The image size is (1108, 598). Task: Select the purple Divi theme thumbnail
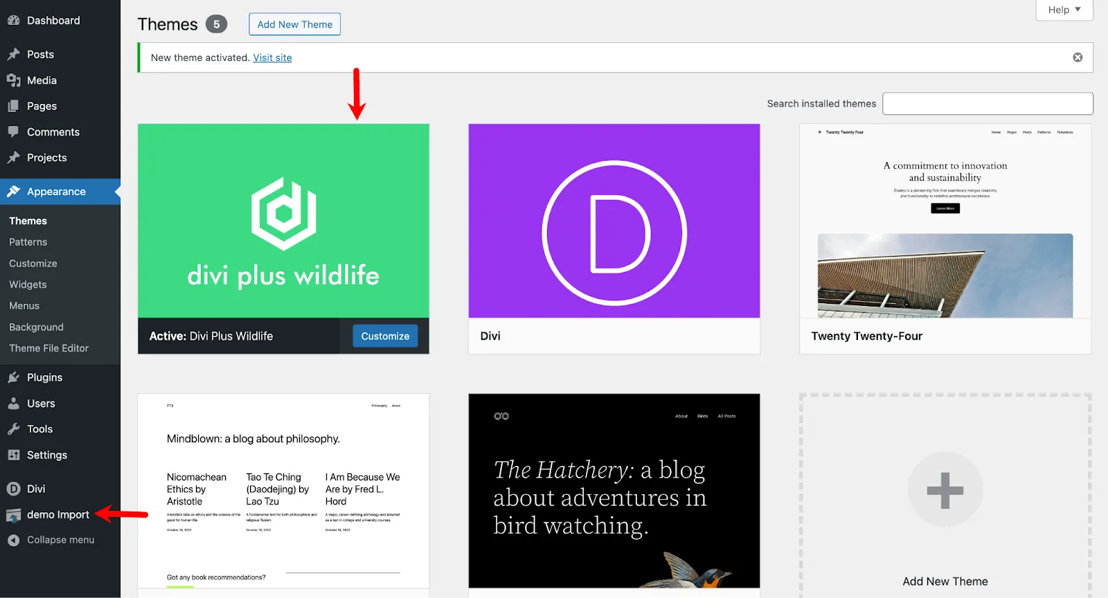[x=614, y=221]
